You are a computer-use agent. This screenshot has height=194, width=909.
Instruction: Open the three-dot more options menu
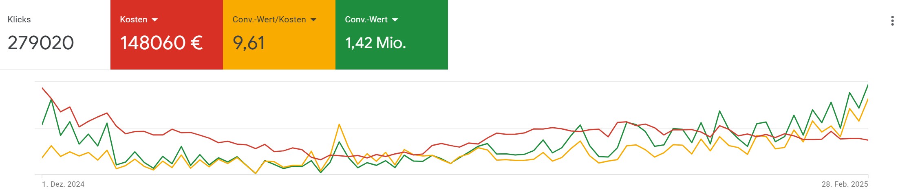coord(892,21)
